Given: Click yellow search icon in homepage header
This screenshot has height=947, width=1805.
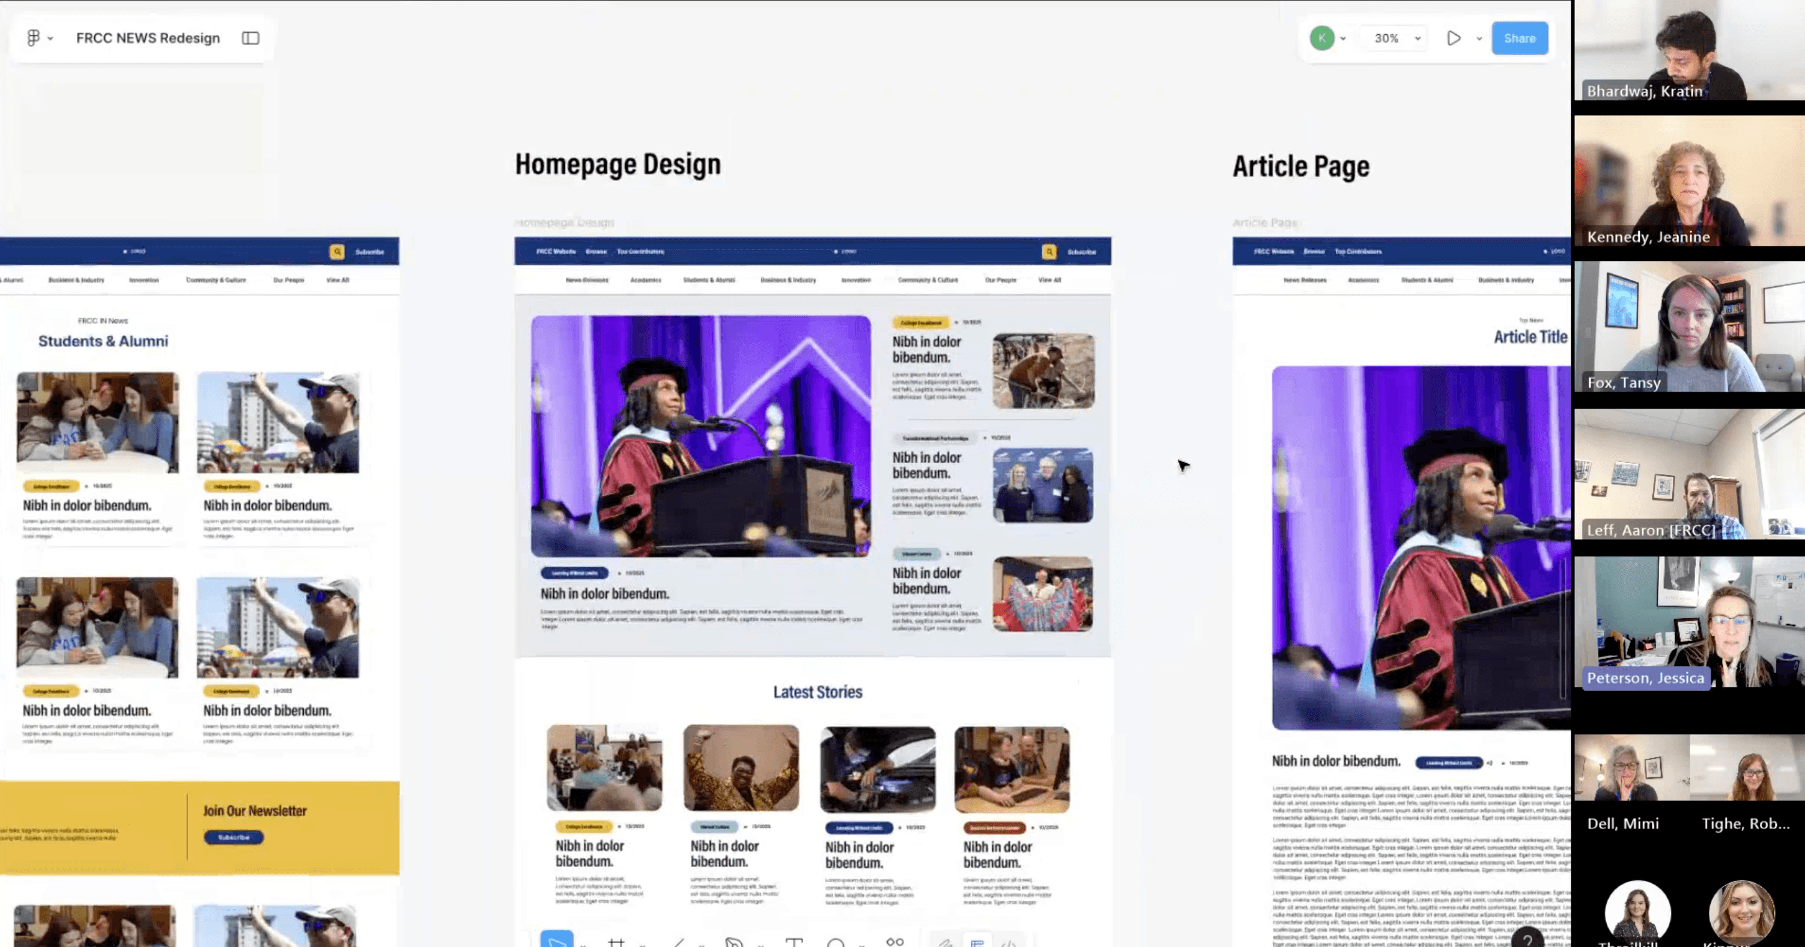Looking at the screenshot, I should click(x=1049, y=252).
